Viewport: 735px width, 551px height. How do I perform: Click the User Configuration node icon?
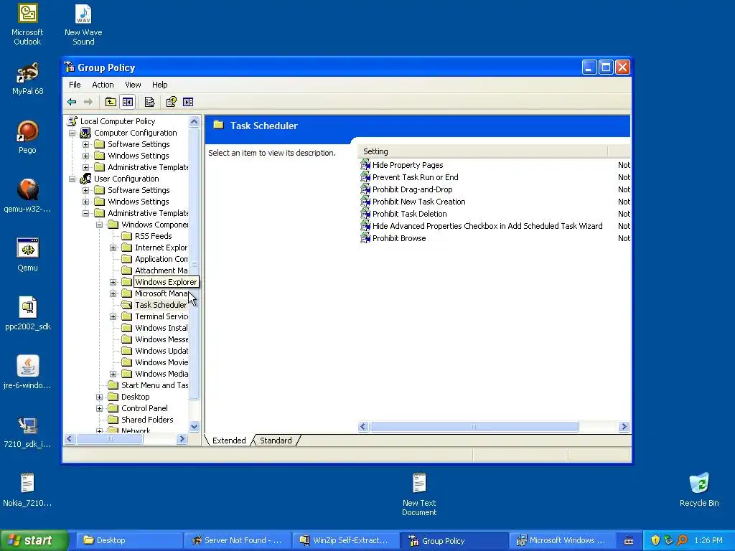[x=85, y=179]
